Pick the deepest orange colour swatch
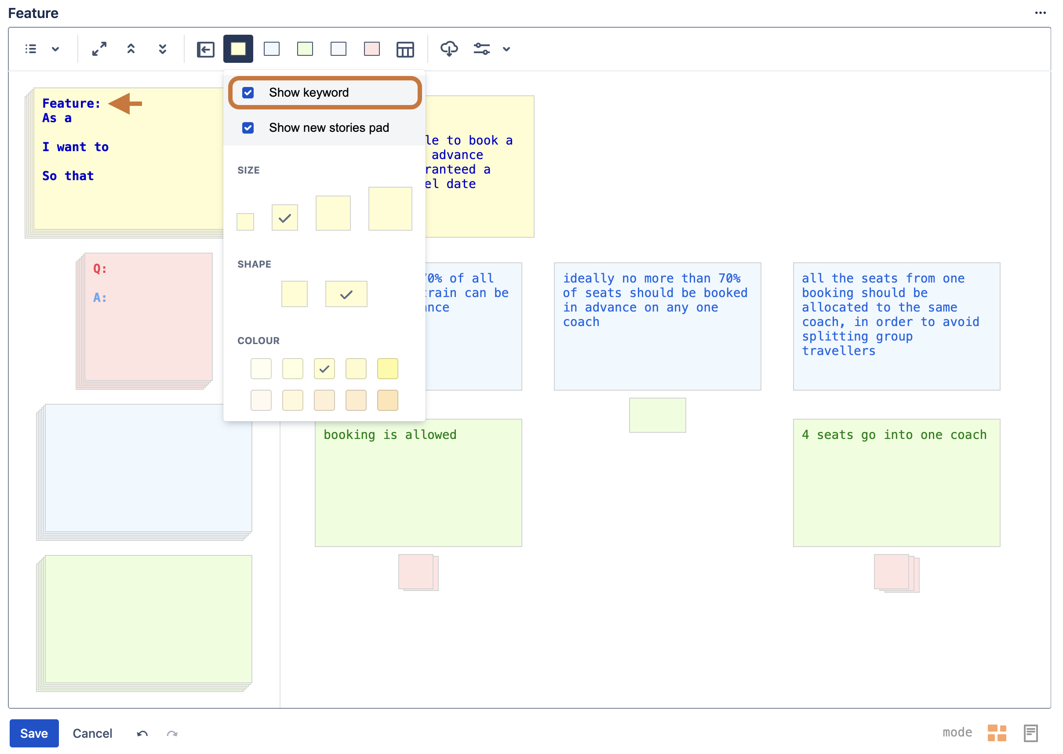1063x754 pixels. (x=388, y=400)
